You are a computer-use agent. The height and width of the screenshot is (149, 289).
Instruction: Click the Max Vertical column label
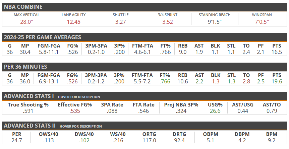pyautogui.click(x=26, y=15)
